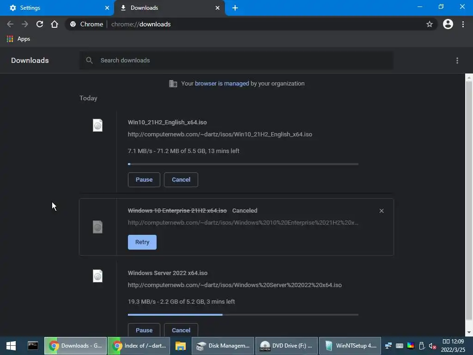Click the Win10 download progress bar
473x355 pixels.
[x=243, y=164]
